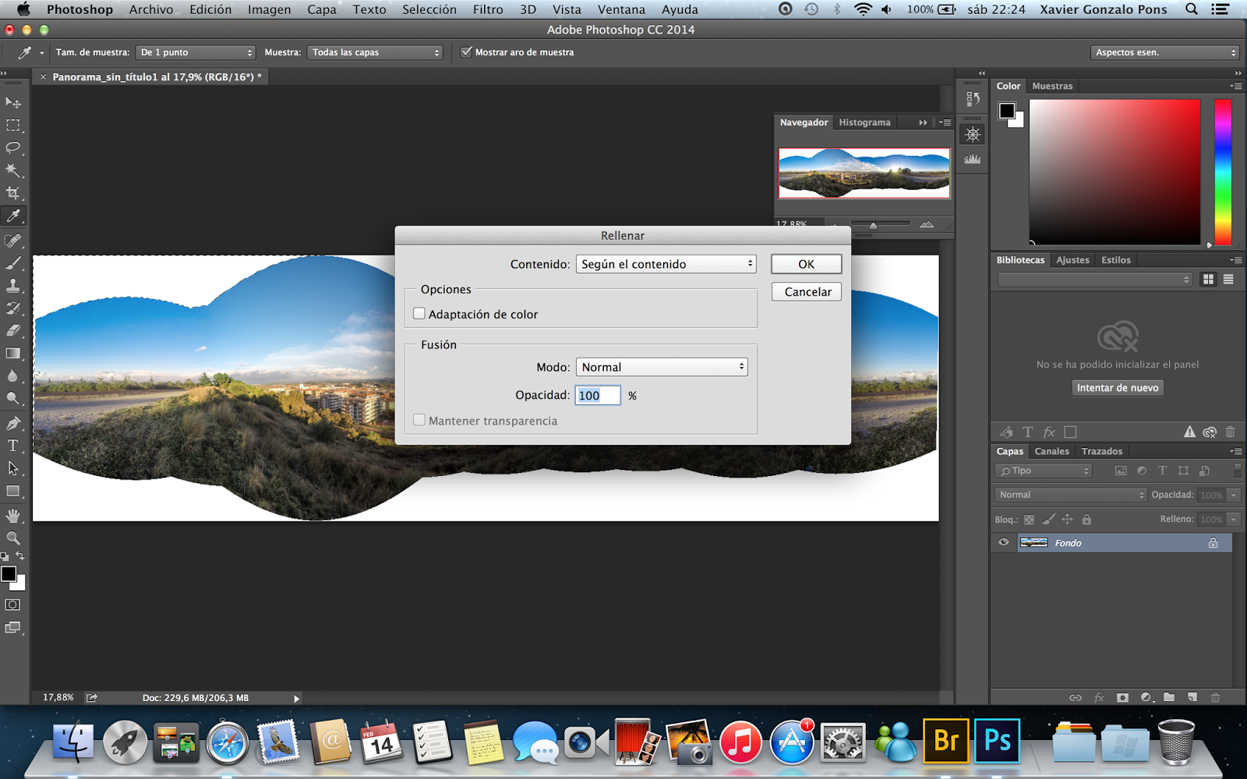Switch Bibliotecas to grid view

pyautogui.click(x=1208, y=279)
